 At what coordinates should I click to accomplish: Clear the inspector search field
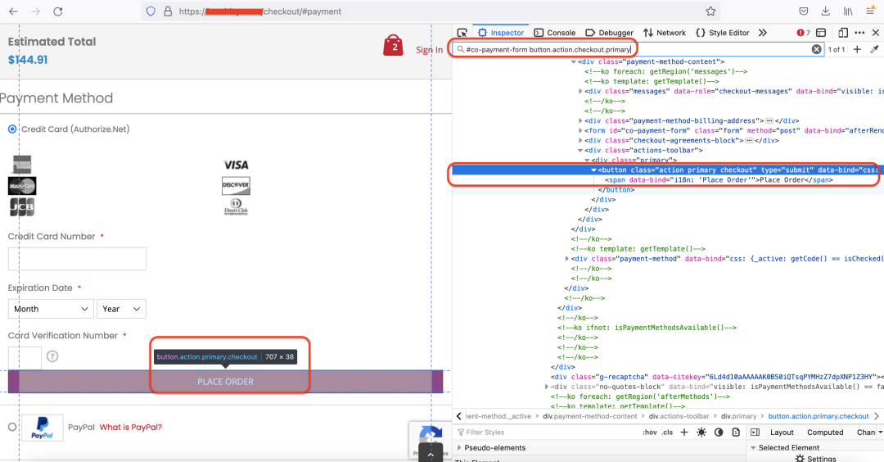[816, 50]
